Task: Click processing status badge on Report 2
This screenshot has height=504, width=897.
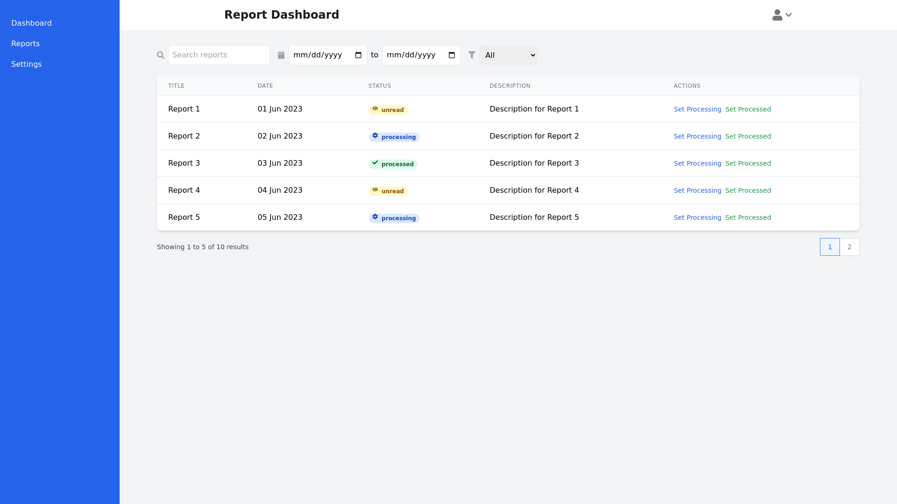Action: pos(394,137)
